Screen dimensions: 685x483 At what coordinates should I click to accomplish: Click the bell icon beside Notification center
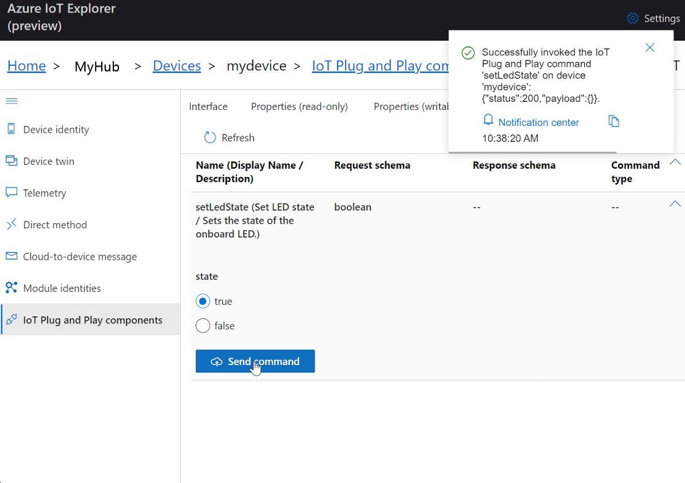point(489,121)
